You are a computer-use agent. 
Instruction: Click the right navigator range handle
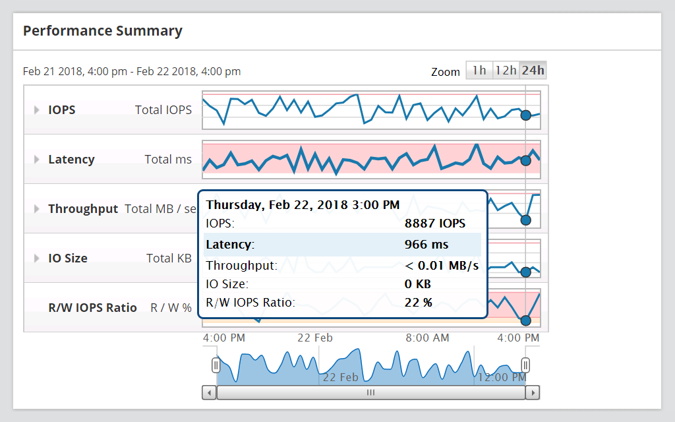pos(525,365)
